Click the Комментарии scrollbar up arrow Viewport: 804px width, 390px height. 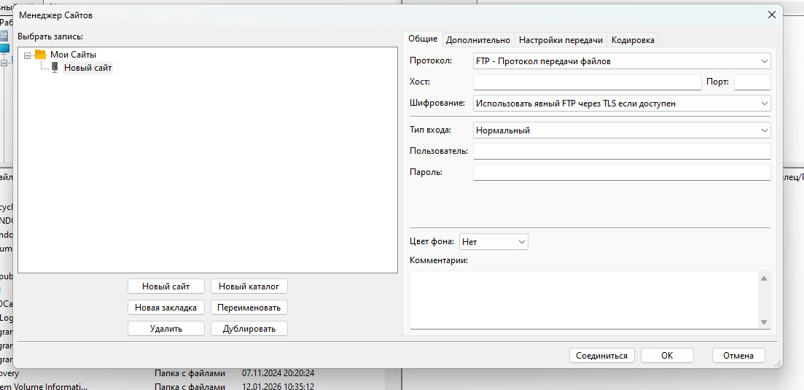(763, 278)
